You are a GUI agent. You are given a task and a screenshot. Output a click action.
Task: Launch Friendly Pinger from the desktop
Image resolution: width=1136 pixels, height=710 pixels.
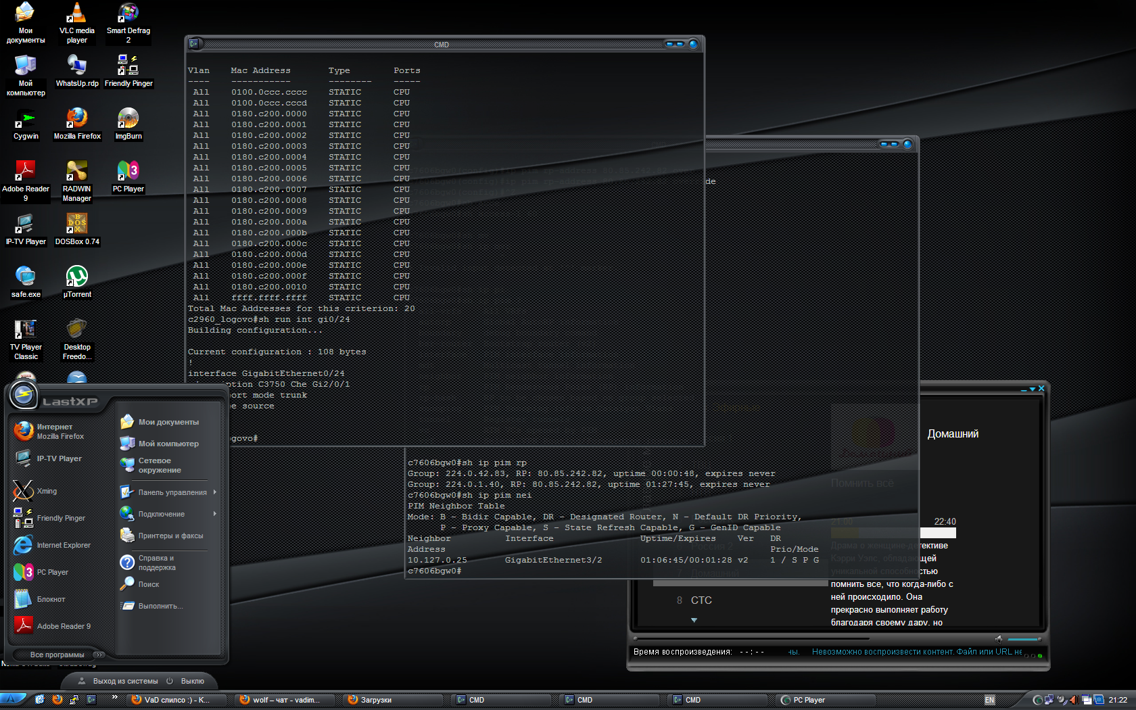coord(128,71)
